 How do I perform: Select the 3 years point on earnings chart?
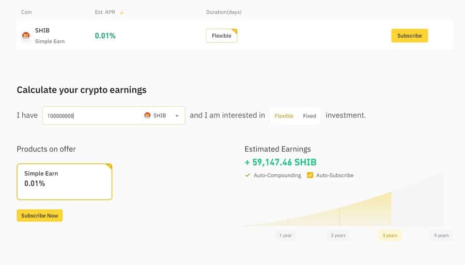pyautogui.click(x=390, y=236)
